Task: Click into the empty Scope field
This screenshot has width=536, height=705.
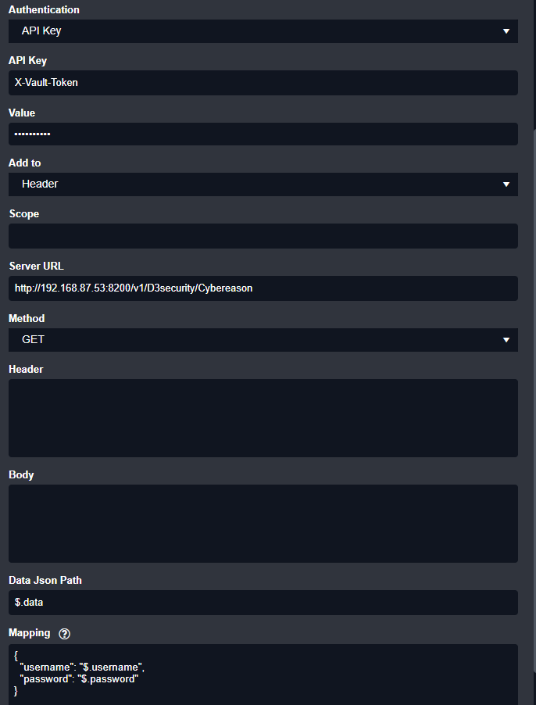Action: point(263,236)
